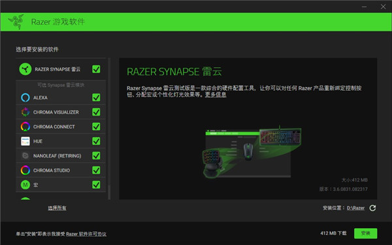Click the green 安装 install button
392x245 pixels.
click(365, 233)
